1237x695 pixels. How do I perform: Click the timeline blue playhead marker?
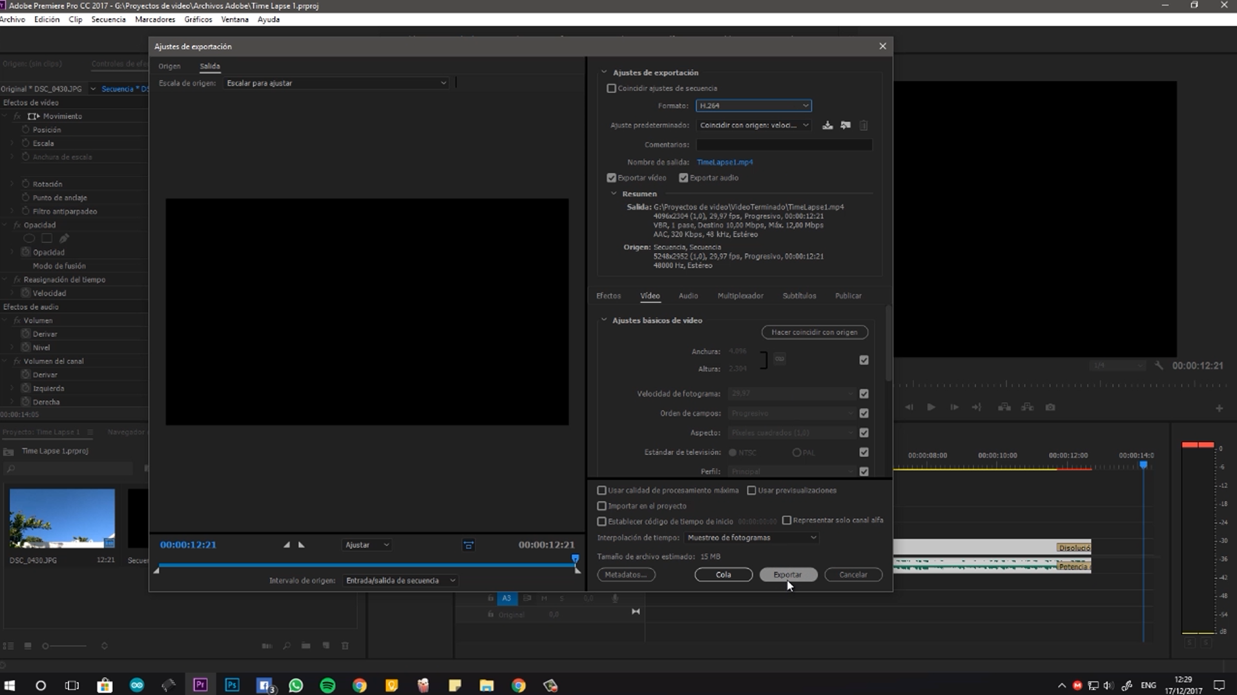click(x=1143, y=465)
